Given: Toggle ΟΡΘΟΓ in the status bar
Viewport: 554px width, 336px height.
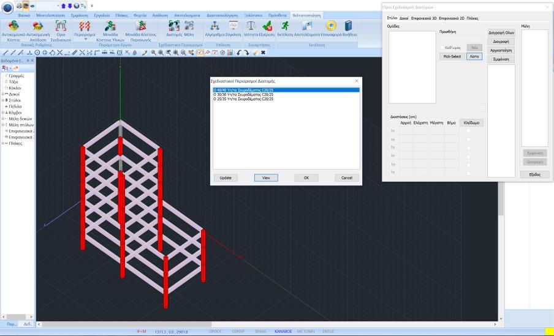Looking at the screenshot, I should point(215,332).
